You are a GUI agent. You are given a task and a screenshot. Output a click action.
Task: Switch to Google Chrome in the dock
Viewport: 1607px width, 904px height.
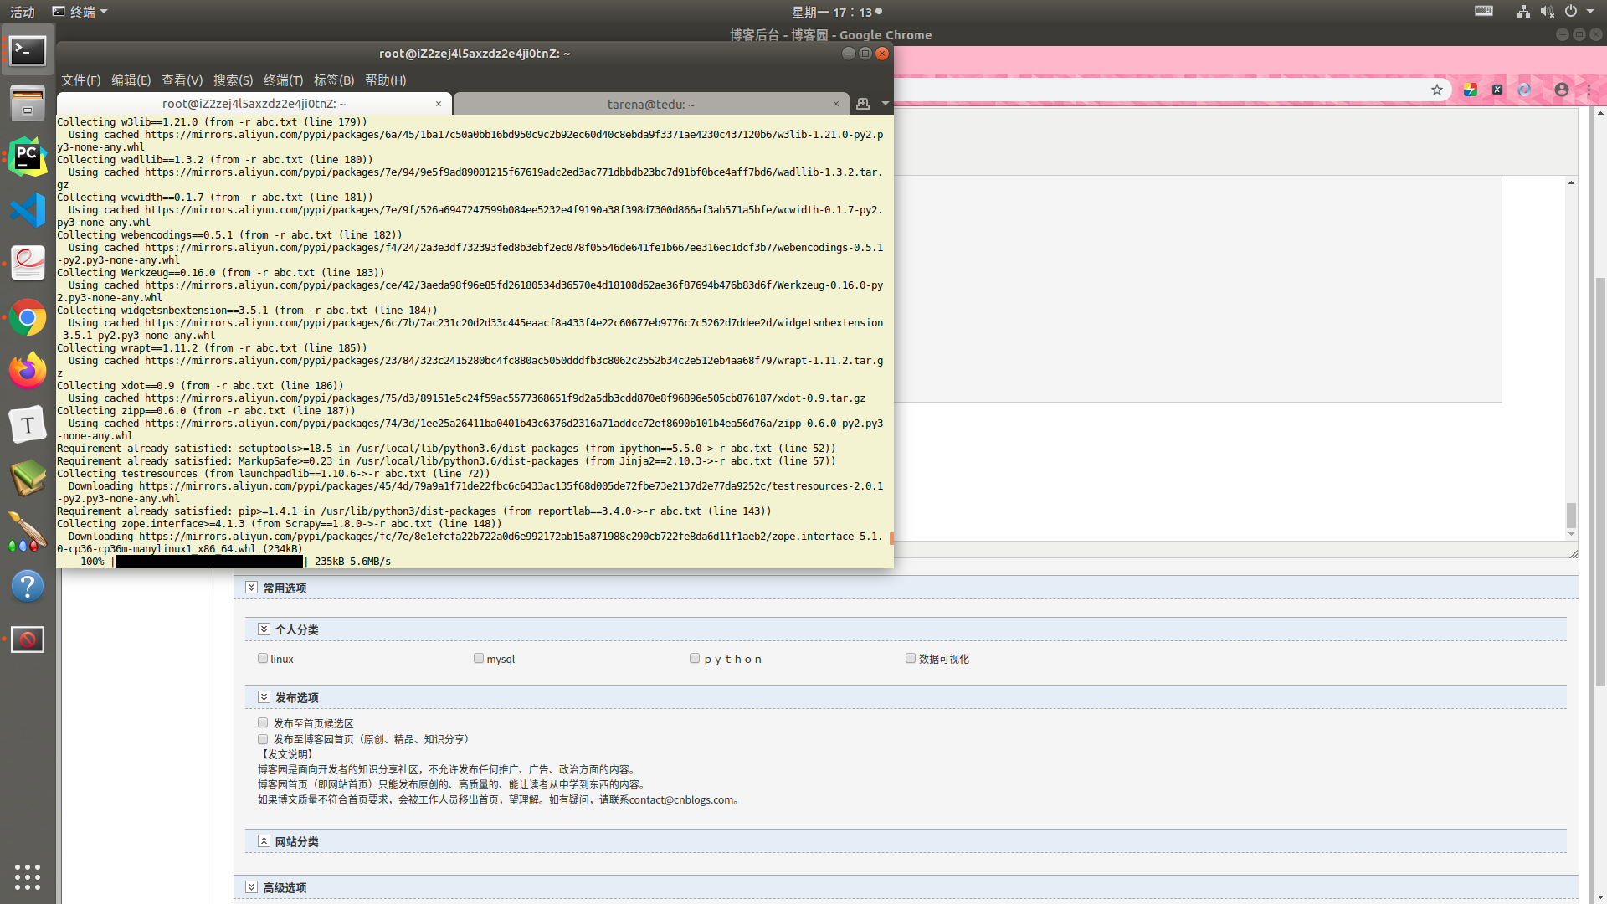coord(28,318)
